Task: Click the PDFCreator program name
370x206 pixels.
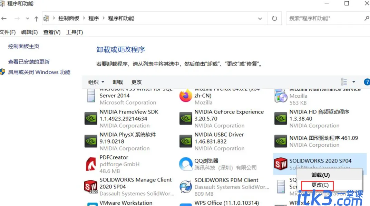Action: 114,157
